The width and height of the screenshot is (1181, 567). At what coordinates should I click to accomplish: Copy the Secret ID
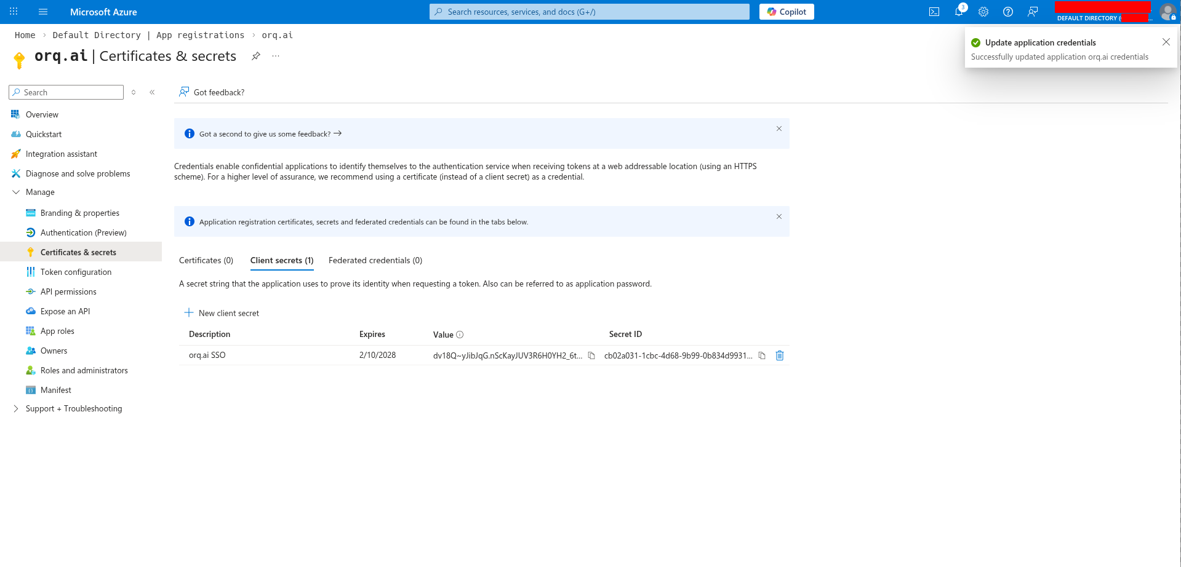(x=762, y=355)
